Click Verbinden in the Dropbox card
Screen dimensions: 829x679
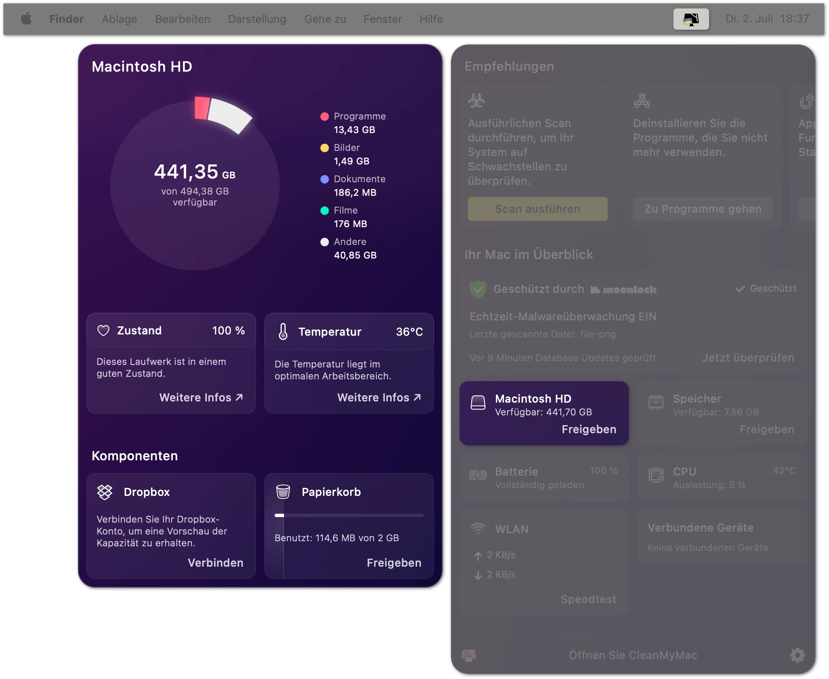click(x=216, y=563)
